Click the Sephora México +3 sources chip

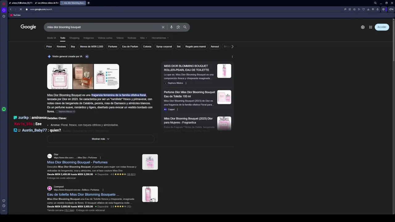65,112
